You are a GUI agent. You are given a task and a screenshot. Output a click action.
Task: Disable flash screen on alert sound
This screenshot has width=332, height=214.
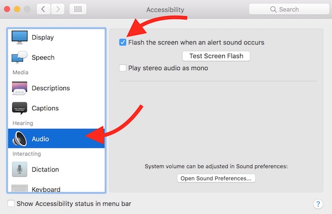[x=123, y=42]
